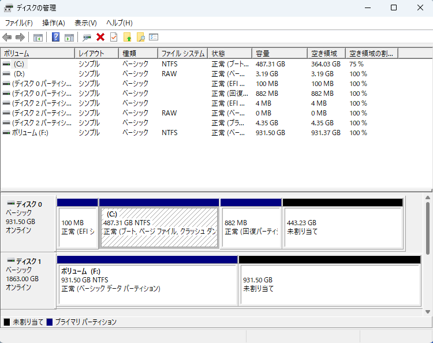
Task: Click the scroll up arrow in disk pane
Action: (x=428, y=197)
